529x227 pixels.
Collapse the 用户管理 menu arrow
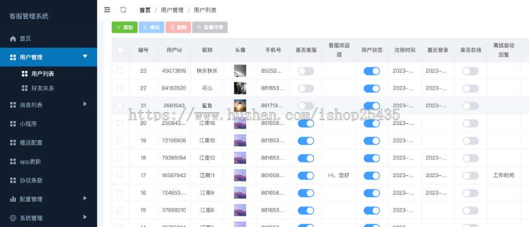85,56
